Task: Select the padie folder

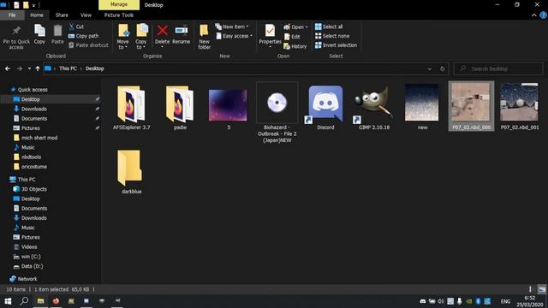Action: [180, 108]
